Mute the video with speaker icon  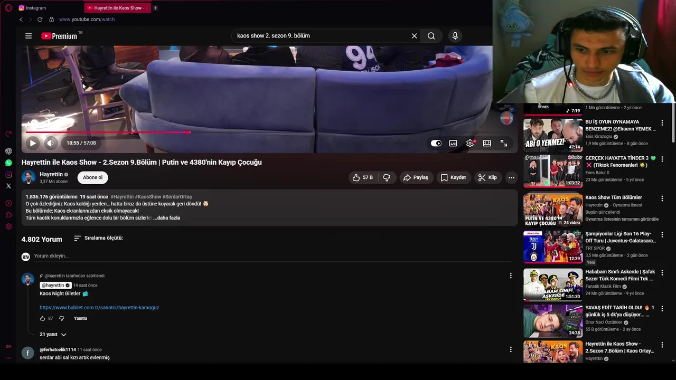pyautogui.click(x=50, y=143)
